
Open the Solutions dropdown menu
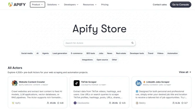(53, 5)
